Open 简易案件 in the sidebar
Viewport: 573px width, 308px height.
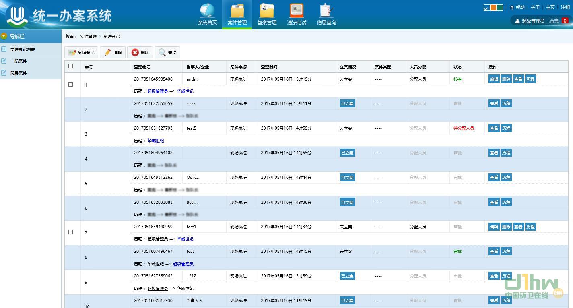19,73
